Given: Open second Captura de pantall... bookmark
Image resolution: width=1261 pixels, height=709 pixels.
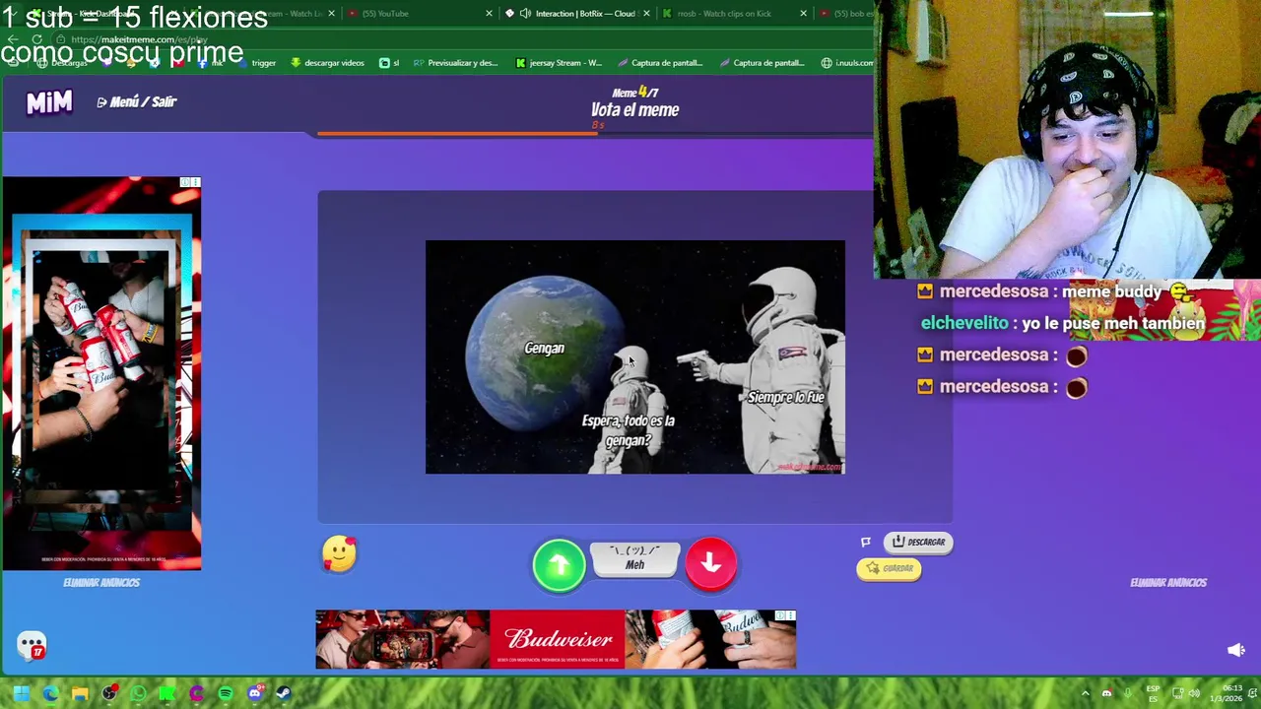Looking at the screenshot, I should pyautogui.click(x=762, y=63).
